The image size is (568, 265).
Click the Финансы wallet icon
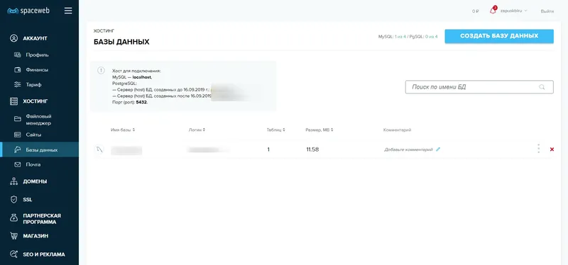(x=17, y=69)
